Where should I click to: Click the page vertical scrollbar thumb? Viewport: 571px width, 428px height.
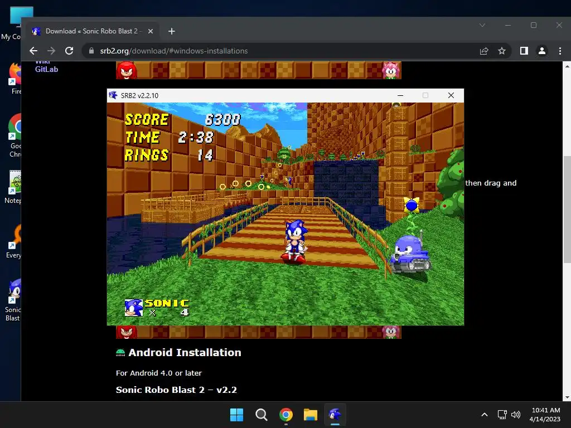coord(567,209)
